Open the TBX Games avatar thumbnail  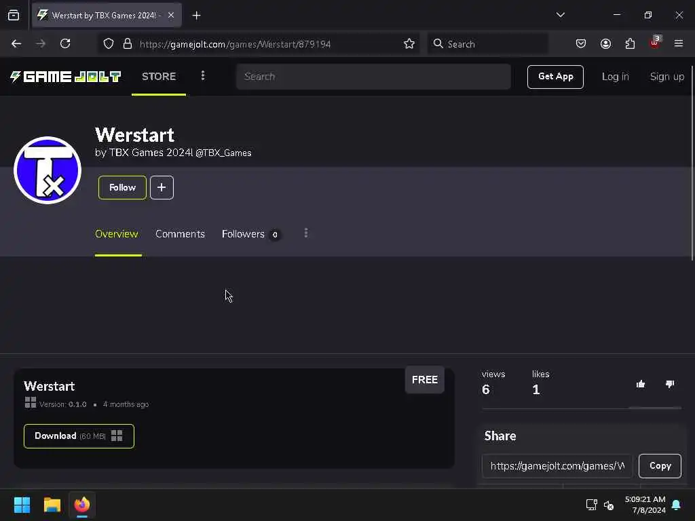(48, 170)
